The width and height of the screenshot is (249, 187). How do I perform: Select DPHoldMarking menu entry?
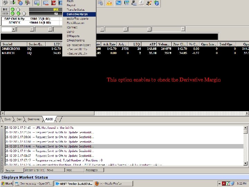pyautogui.click(x=79, y=41)
